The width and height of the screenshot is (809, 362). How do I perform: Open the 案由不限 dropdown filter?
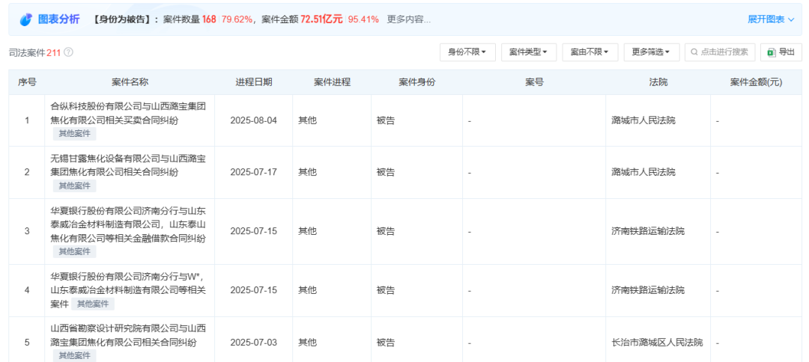pos(590,52)
